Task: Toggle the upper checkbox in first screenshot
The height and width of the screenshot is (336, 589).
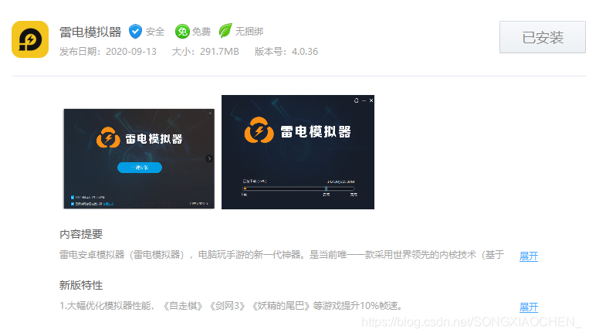Action: click(73, 197)
